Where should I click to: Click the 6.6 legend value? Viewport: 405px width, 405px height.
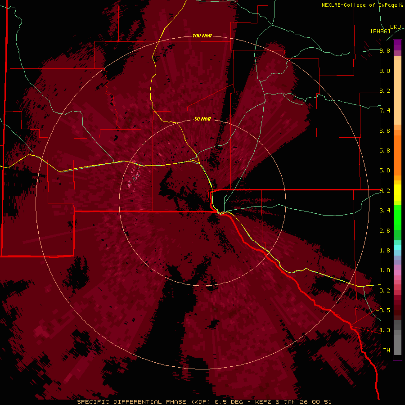[385, 130]
